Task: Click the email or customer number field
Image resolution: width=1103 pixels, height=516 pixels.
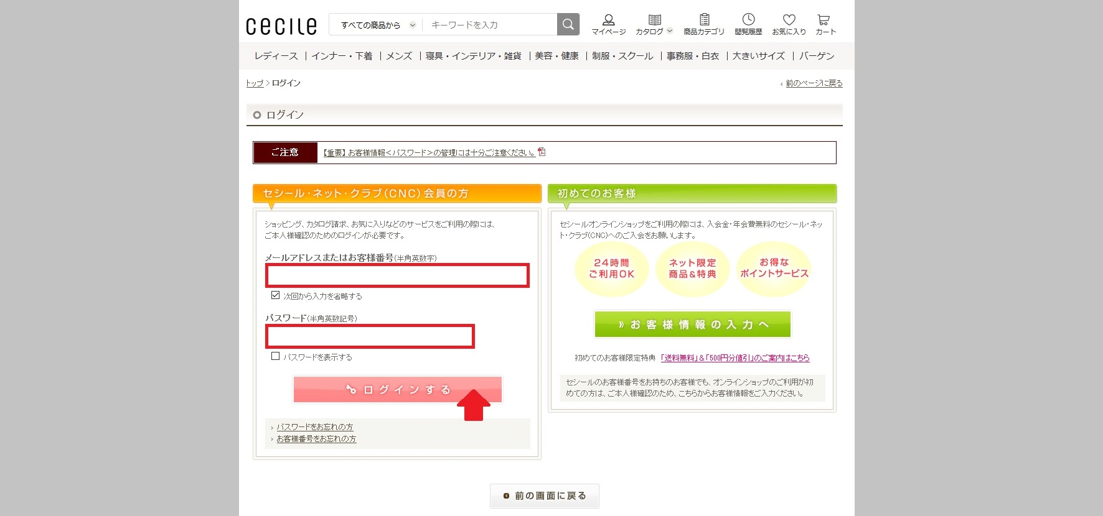Action: click(397, 275)
